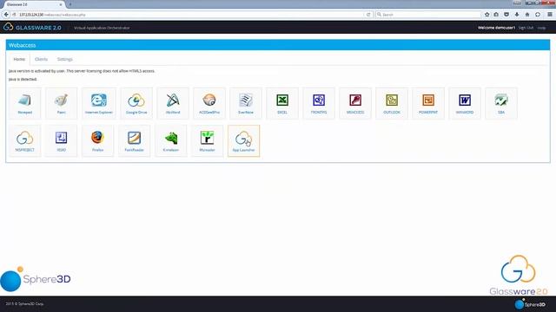Go back with browser back arrow

[6, 15]
